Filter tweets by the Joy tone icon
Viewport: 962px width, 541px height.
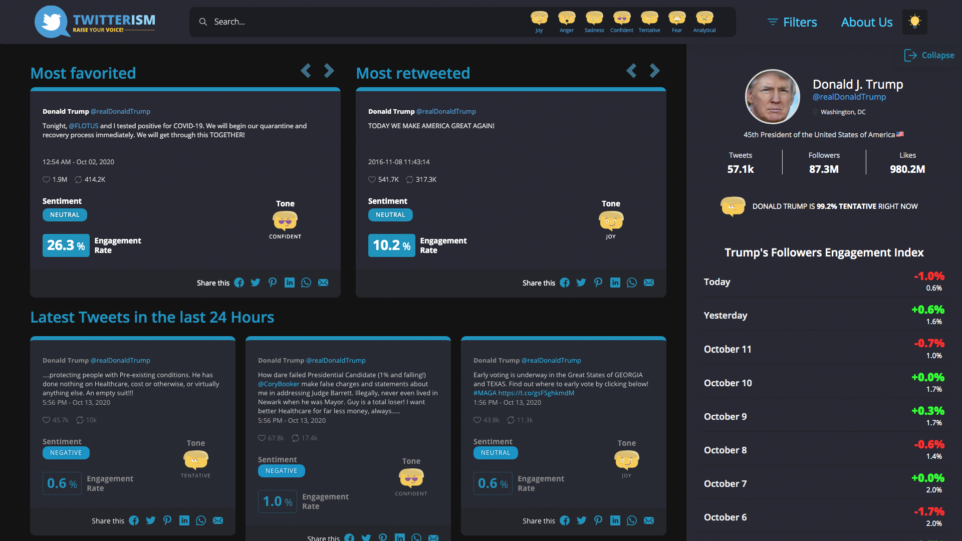click(539, 19)
